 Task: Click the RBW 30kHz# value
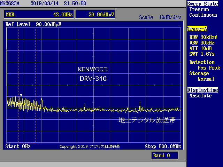point(203,37)
